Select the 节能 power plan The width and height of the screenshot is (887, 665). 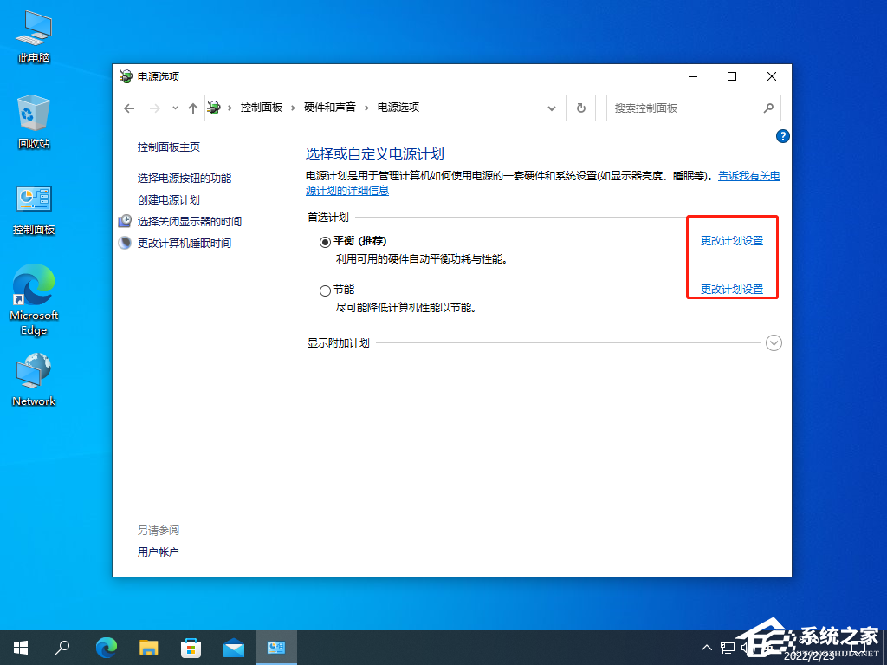(x=326, y=290)
